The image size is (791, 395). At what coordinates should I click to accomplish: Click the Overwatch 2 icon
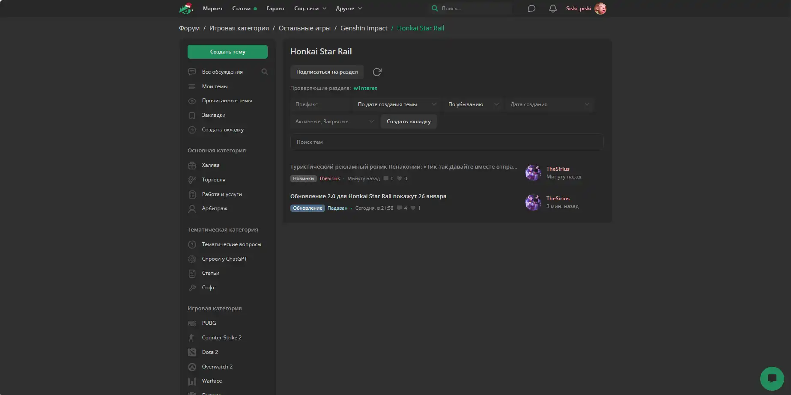(192, 367)
